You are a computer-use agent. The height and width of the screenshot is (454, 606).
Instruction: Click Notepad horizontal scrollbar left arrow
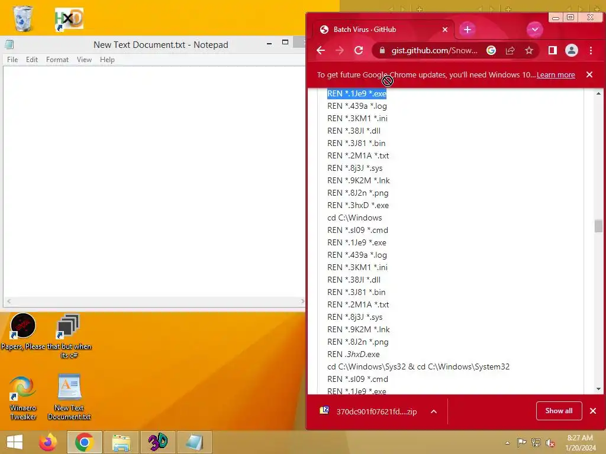(8, 301)
